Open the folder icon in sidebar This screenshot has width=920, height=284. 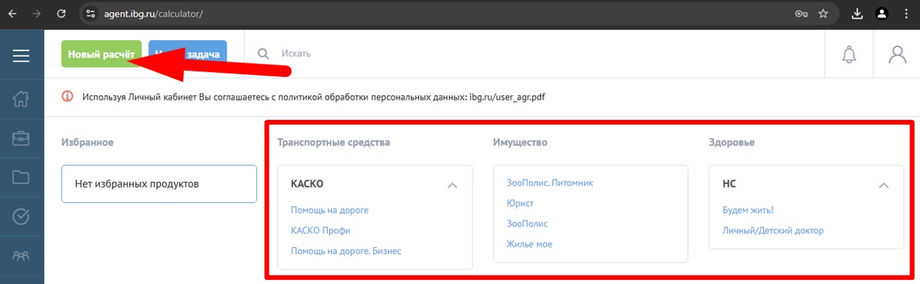click(21, 177)
